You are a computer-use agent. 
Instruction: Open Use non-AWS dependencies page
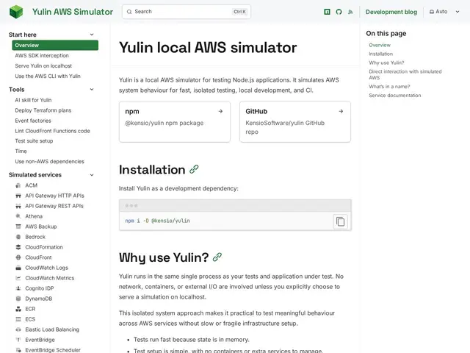(49, 162)
